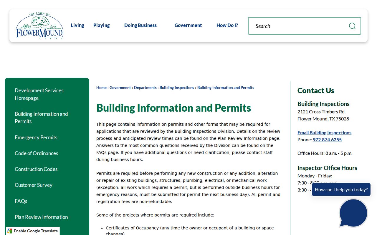This screenshot has width=377, height=235.
Task: Click the Inspector Office Hours heading
Action: 327,168
